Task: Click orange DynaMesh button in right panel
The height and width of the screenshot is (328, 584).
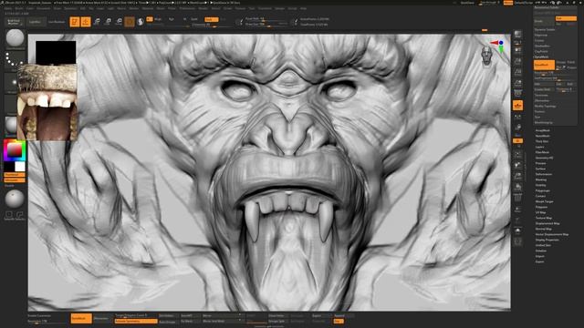Action: [544, 65]
